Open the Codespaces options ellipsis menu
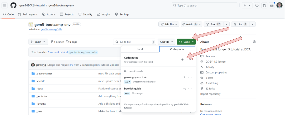The image size is (285, 115). pos(189,60)
